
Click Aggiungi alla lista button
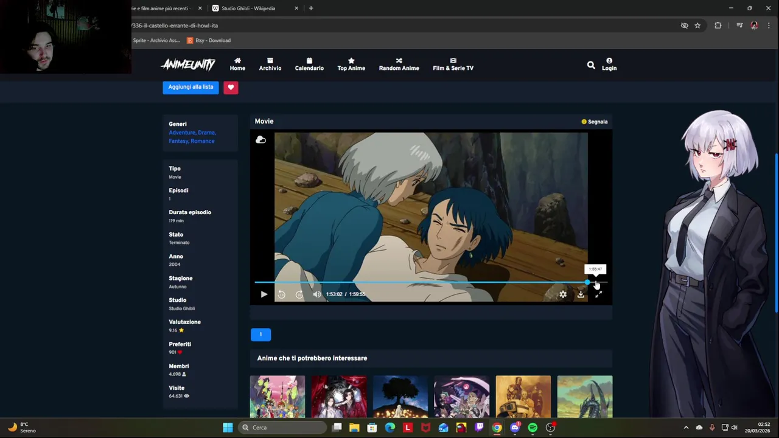[x=190, y=87]
